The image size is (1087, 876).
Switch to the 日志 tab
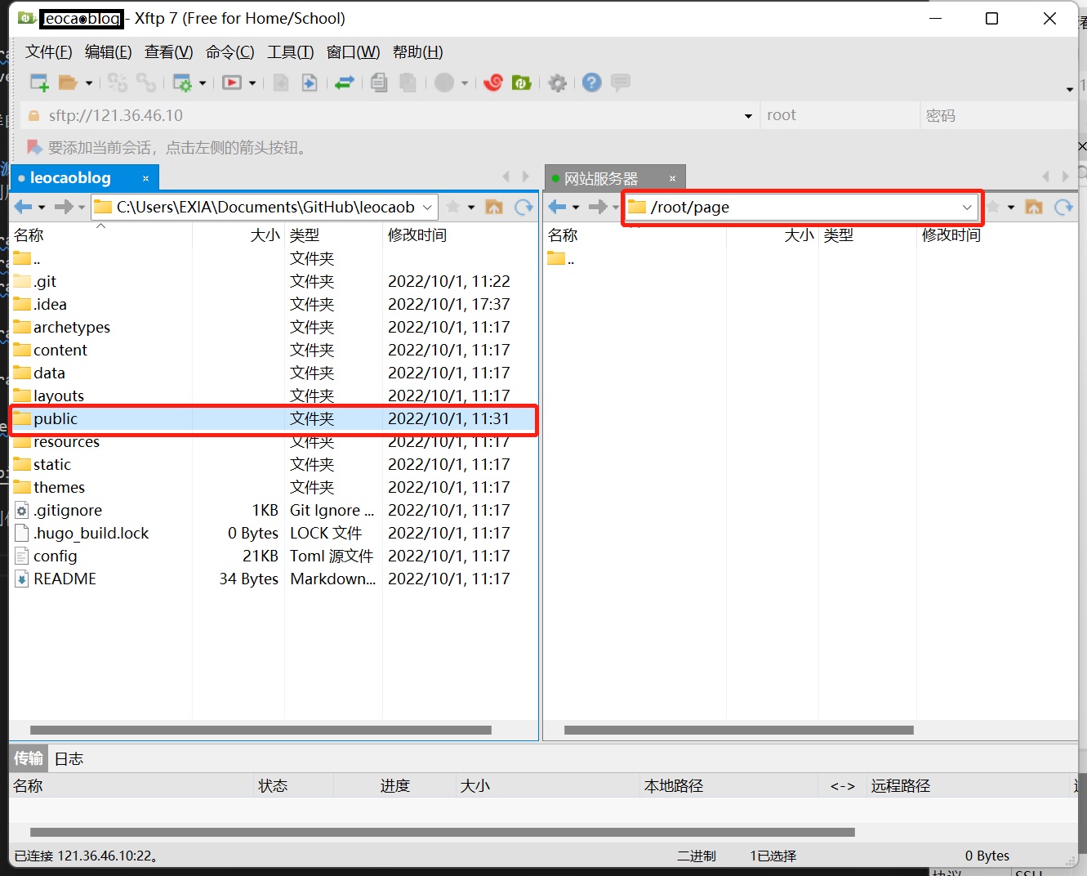coord(69,758)
